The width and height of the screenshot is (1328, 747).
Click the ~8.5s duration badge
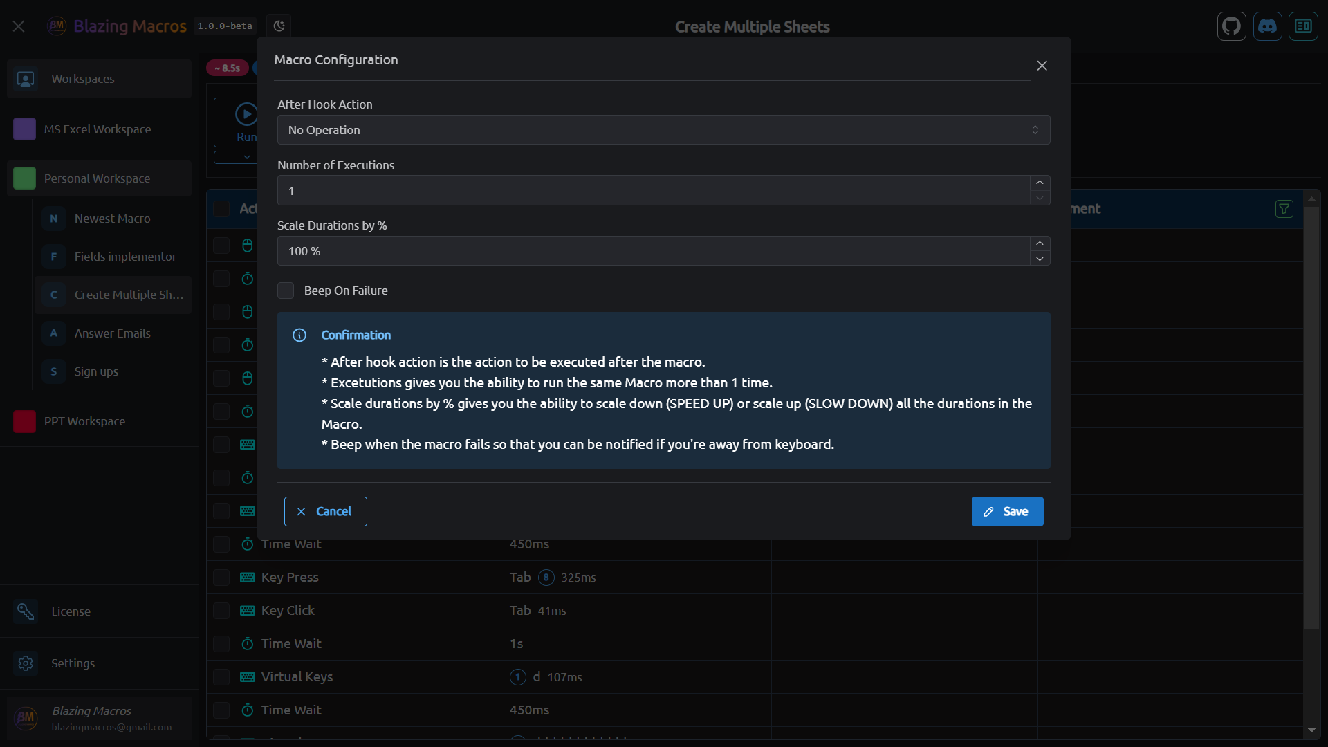coord(227,68)
